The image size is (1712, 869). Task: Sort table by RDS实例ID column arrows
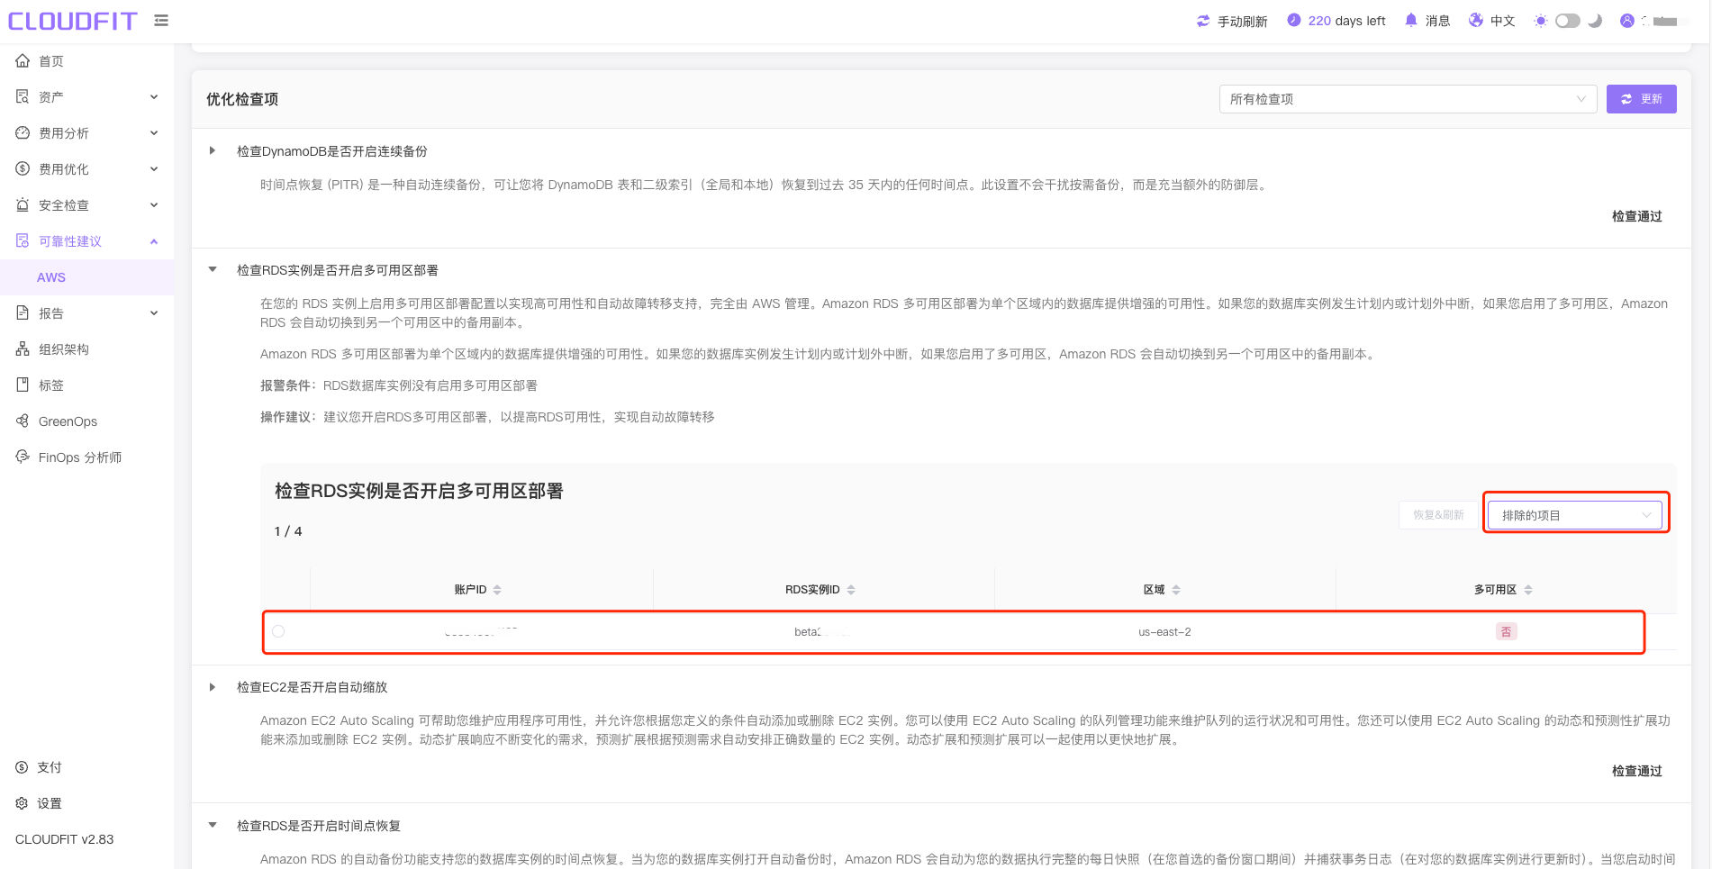point(851,590)
